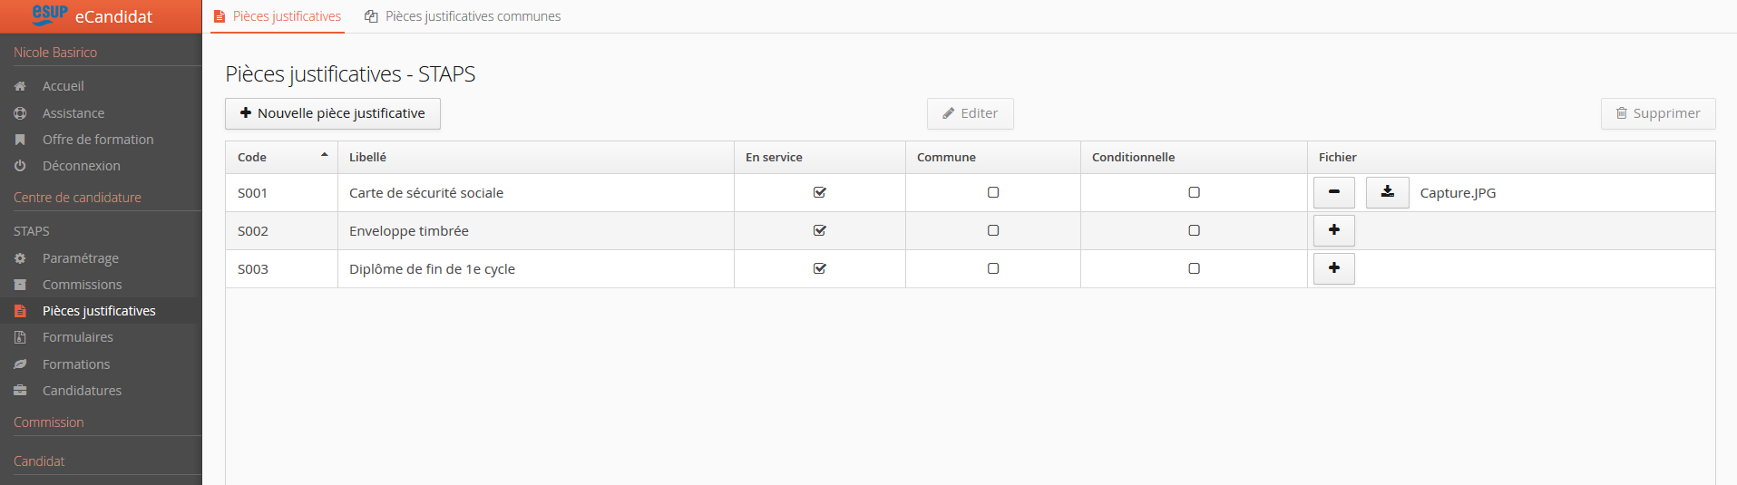The image size is (1737, 485).
Task: Toggle En service checkbox for S001
Action: click(x=819, y=192)
